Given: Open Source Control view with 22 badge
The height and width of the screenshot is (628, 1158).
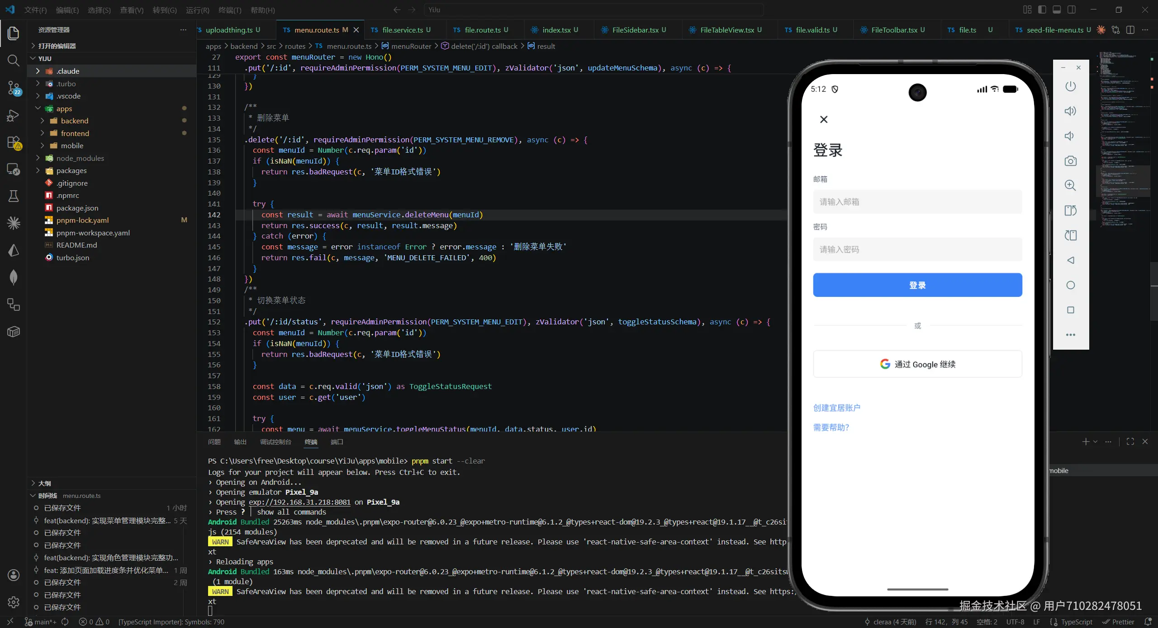Looking at the screenshot, I should (14, 88).
